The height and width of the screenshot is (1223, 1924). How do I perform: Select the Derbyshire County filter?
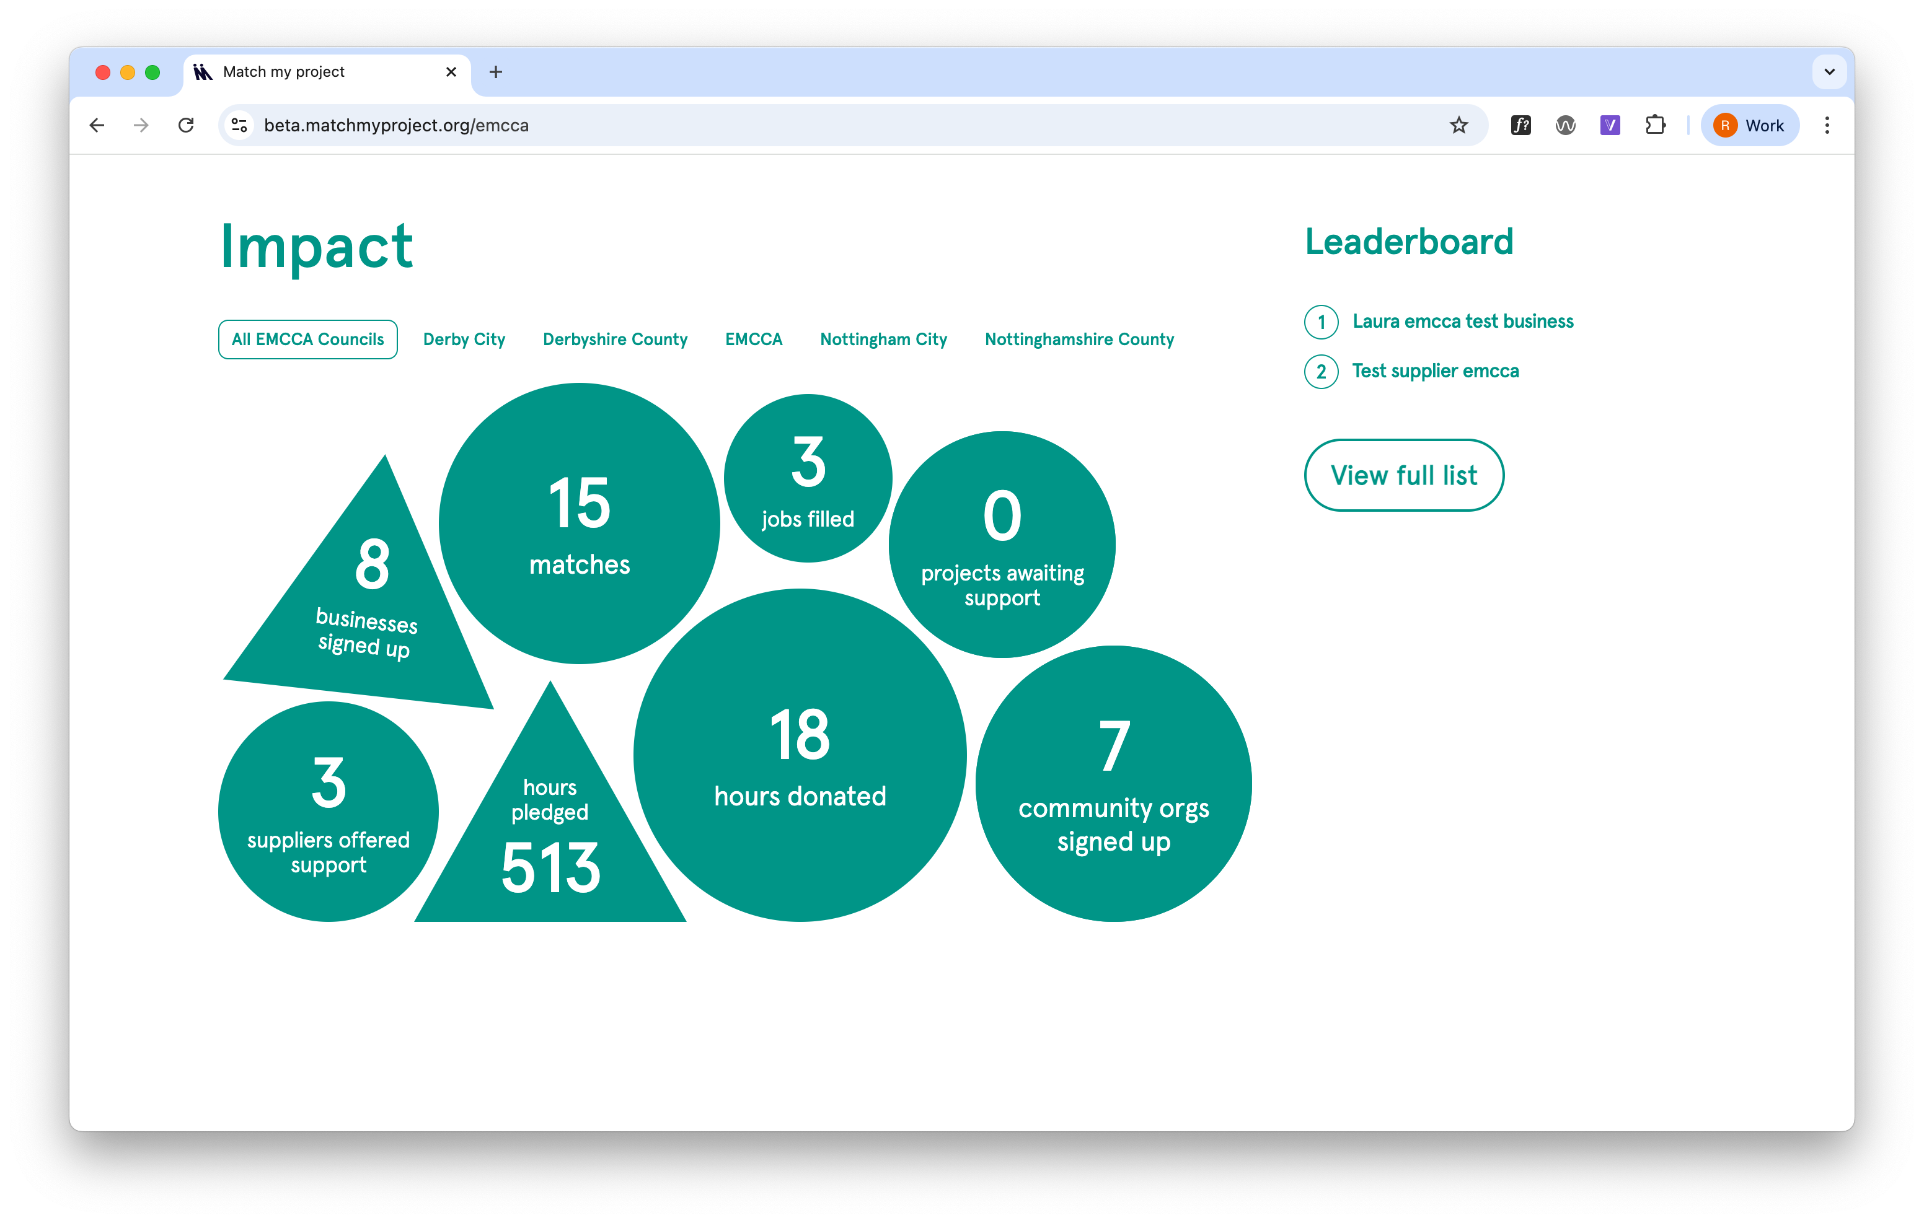[x=614, y=340]
